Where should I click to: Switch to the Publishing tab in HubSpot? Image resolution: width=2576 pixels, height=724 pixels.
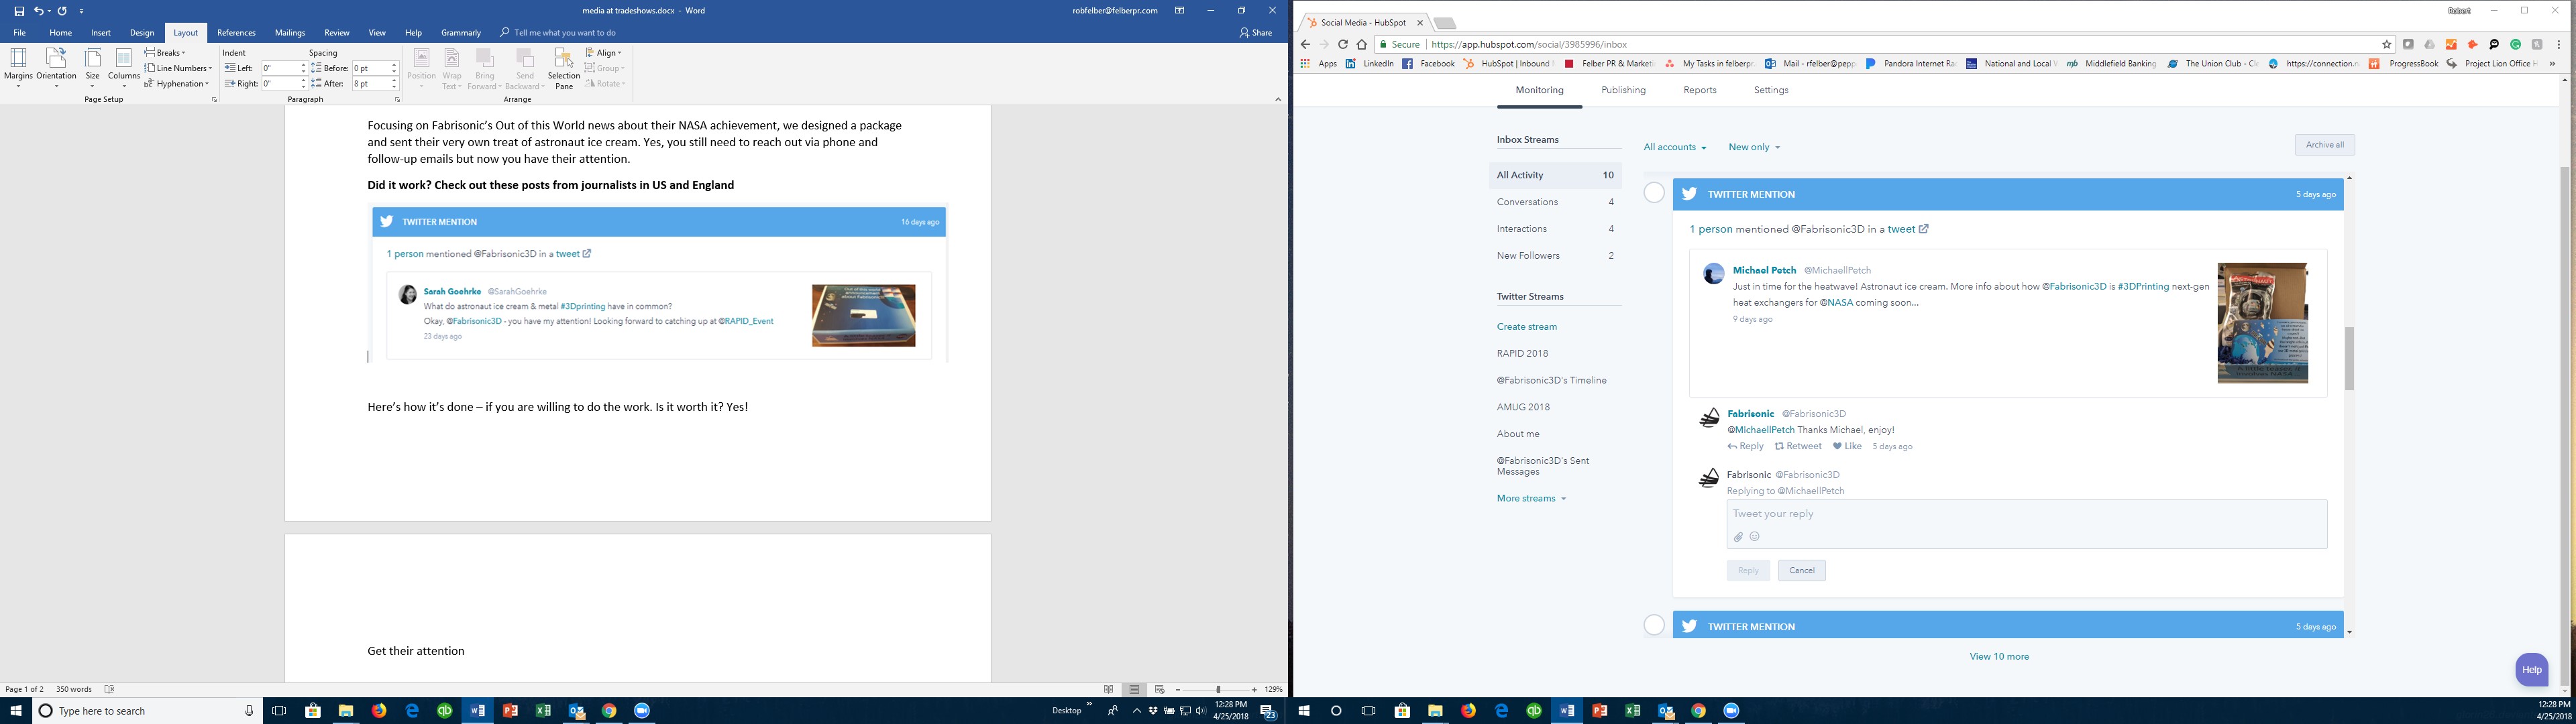tap(1623, 90)
